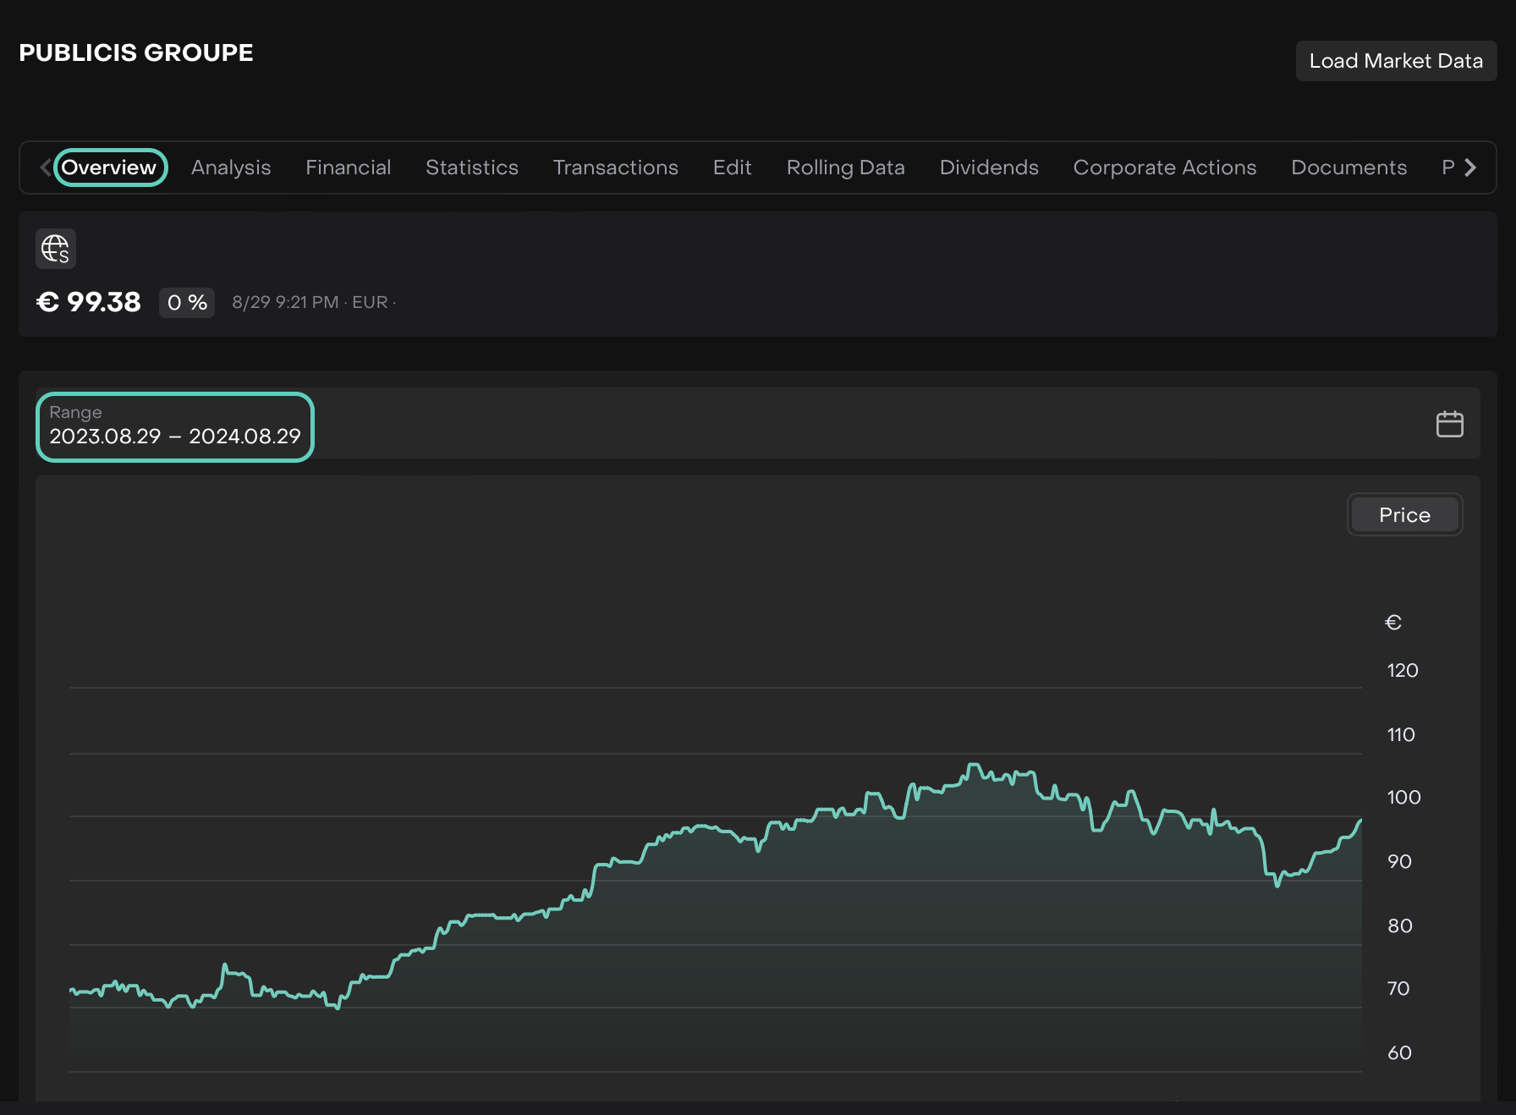Screen dimensions: 1516x1115
Task: Toggle the Price chart mode
Action: [x=1403, y=515]
